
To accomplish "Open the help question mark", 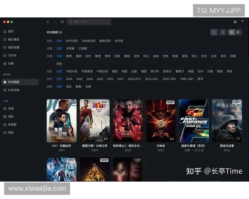I will tap(242, 22).
